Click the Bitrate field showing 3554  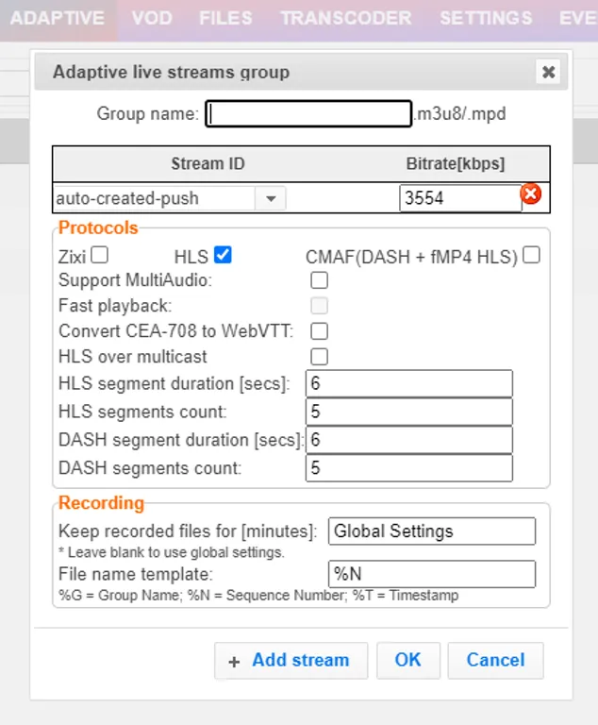click(x=460, y=198)
